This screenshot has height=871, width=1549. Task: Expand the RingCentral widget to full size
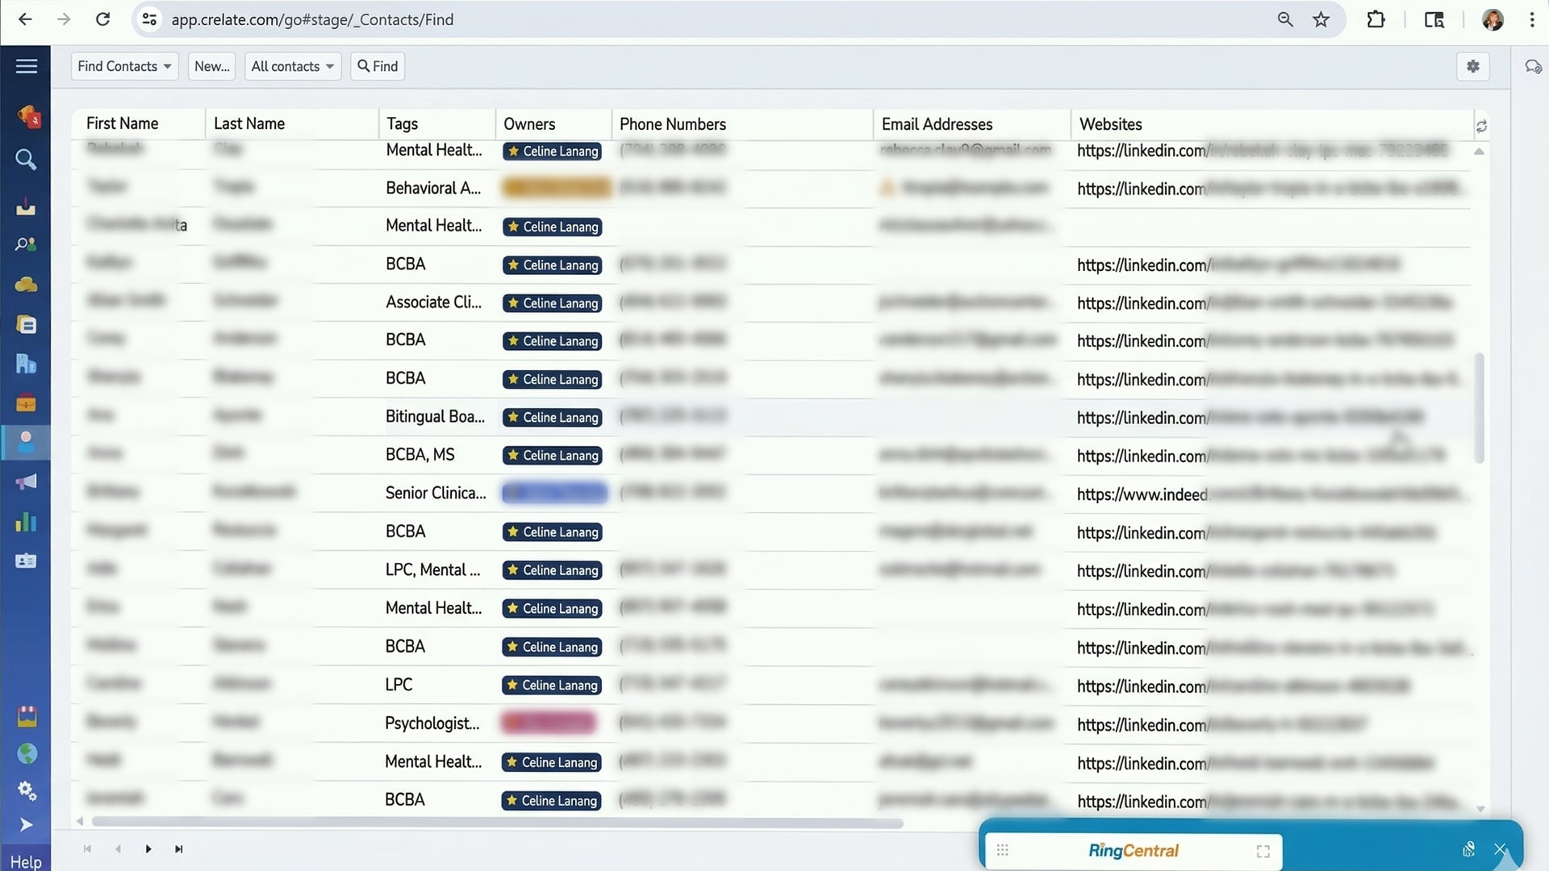[1263, 851]
